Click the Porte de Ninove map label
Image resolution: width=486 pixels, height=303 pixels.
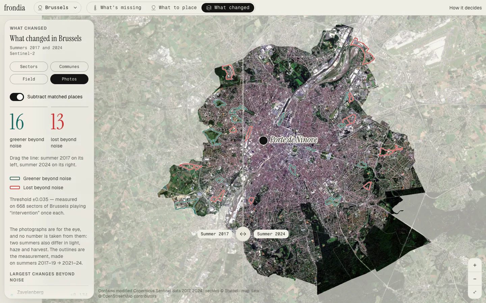click(x=294, y=140)
